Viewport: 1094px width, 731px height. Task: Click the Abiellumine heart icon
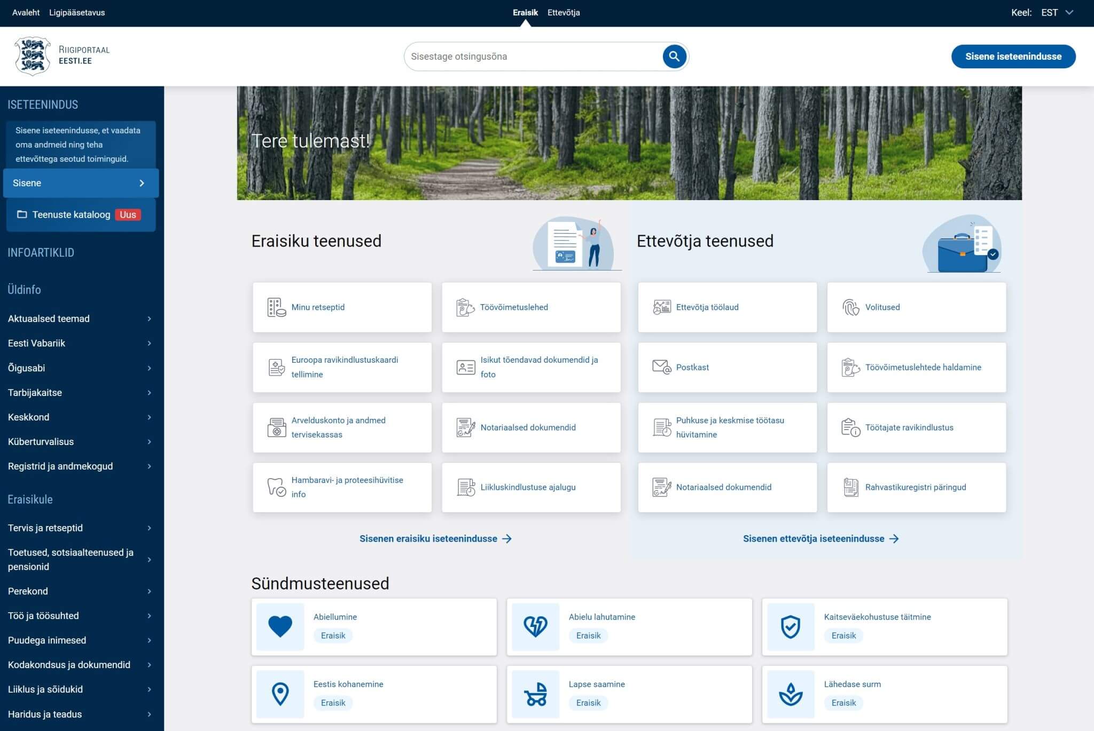point(280,626)
